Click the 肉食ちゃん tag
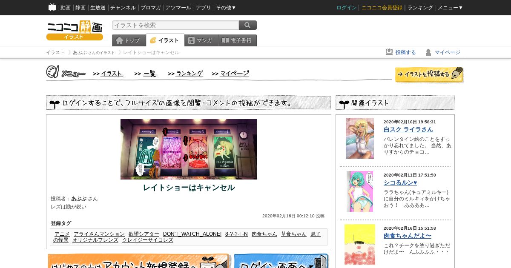The width and height of the screenshot is (511, 268). coord(264,234)
